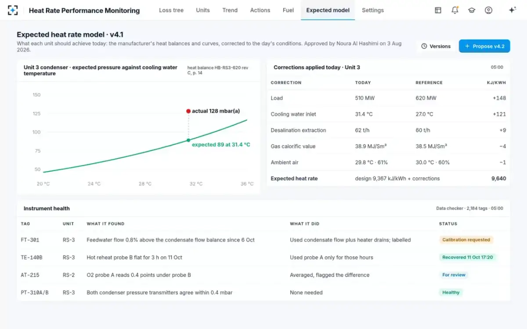The image size is (527, 329).
Task: Select the PT-310A/B tag cell
Action: [x=35, y=293]
